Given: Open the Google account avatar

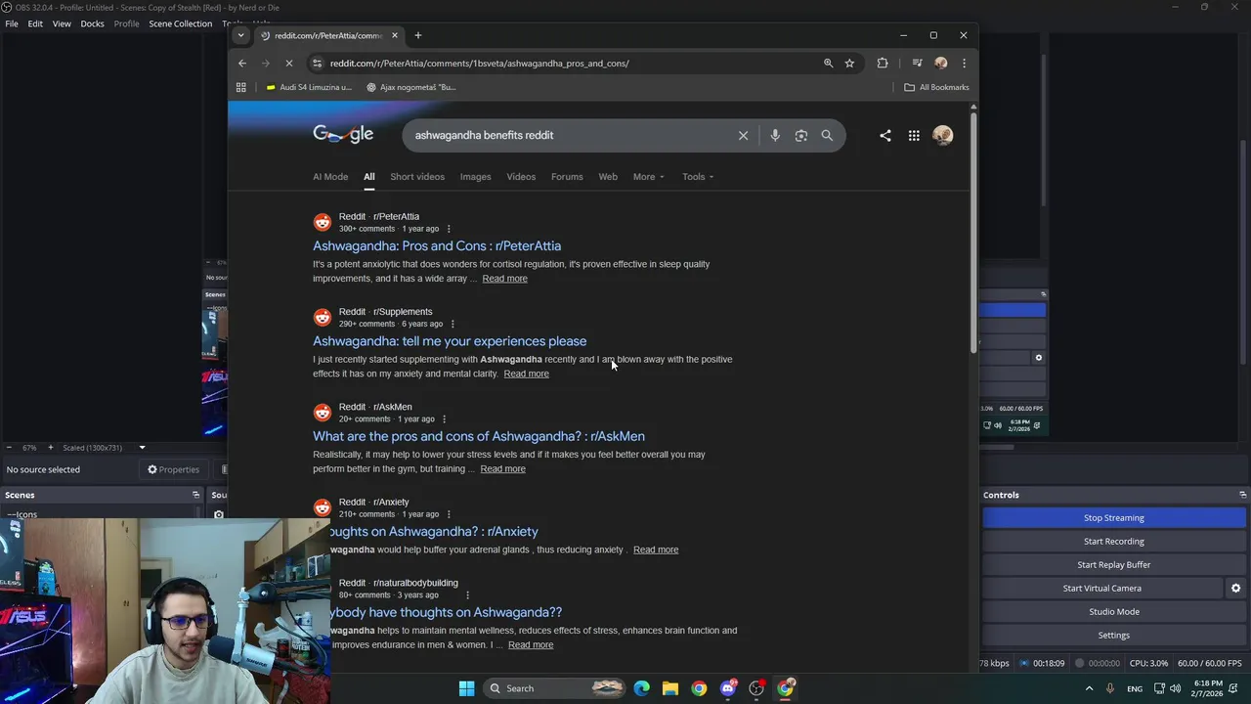Looking at the screenshot, I should tap(942, 136).
